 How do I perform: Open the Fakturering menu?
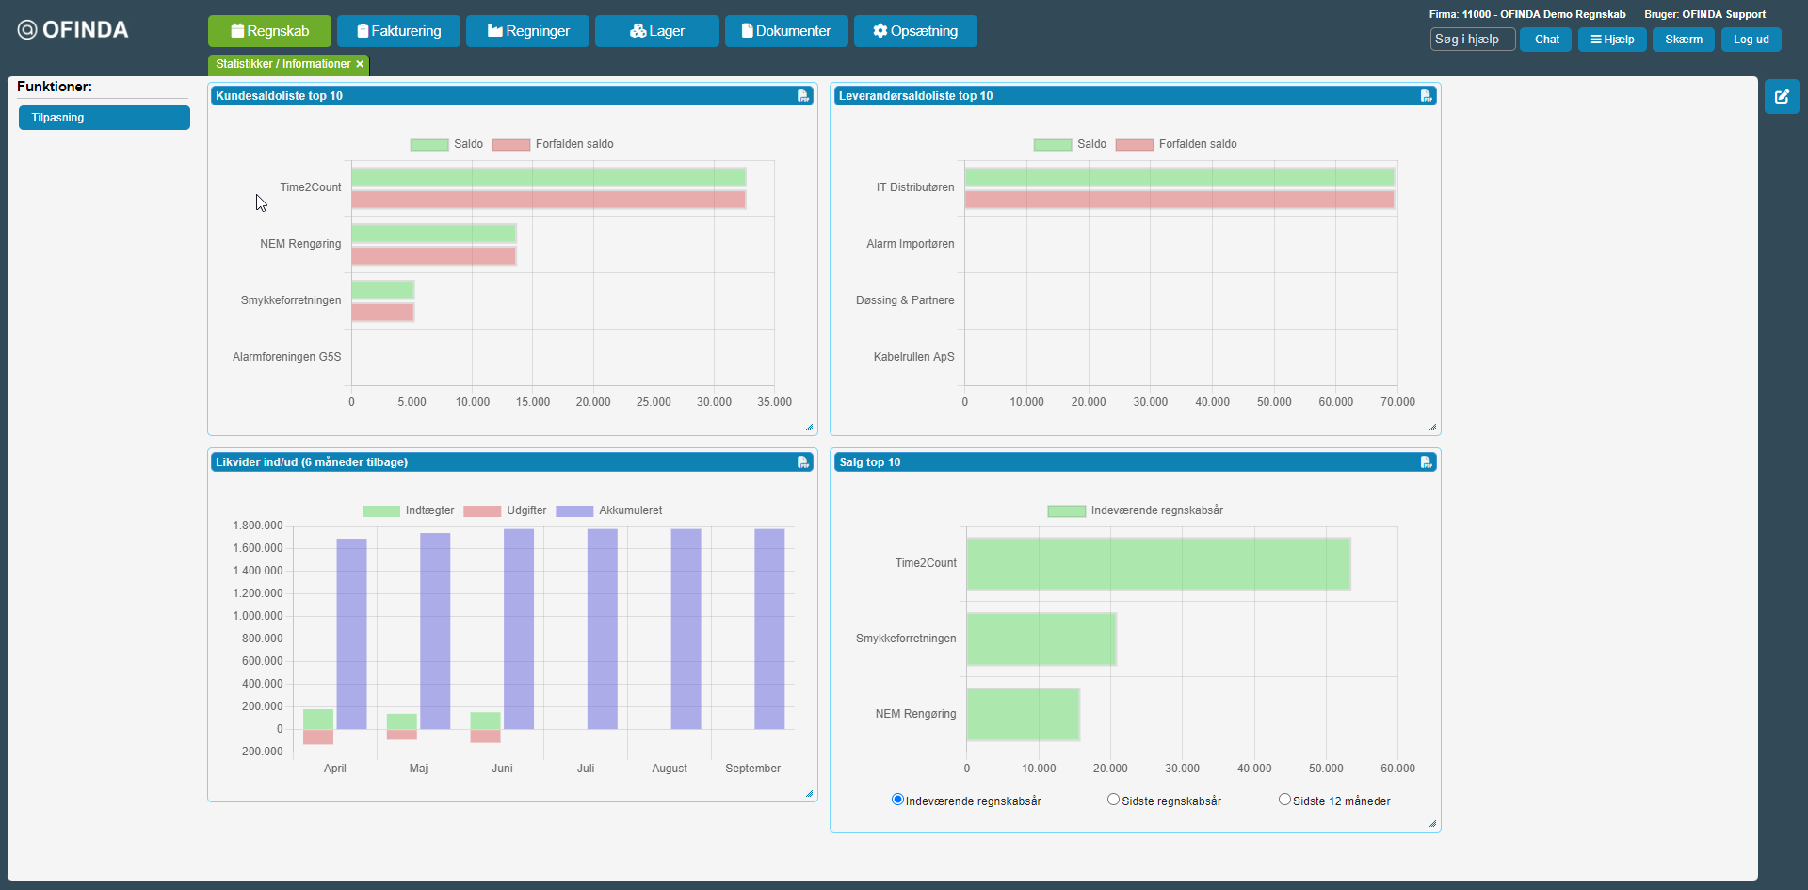398,31
